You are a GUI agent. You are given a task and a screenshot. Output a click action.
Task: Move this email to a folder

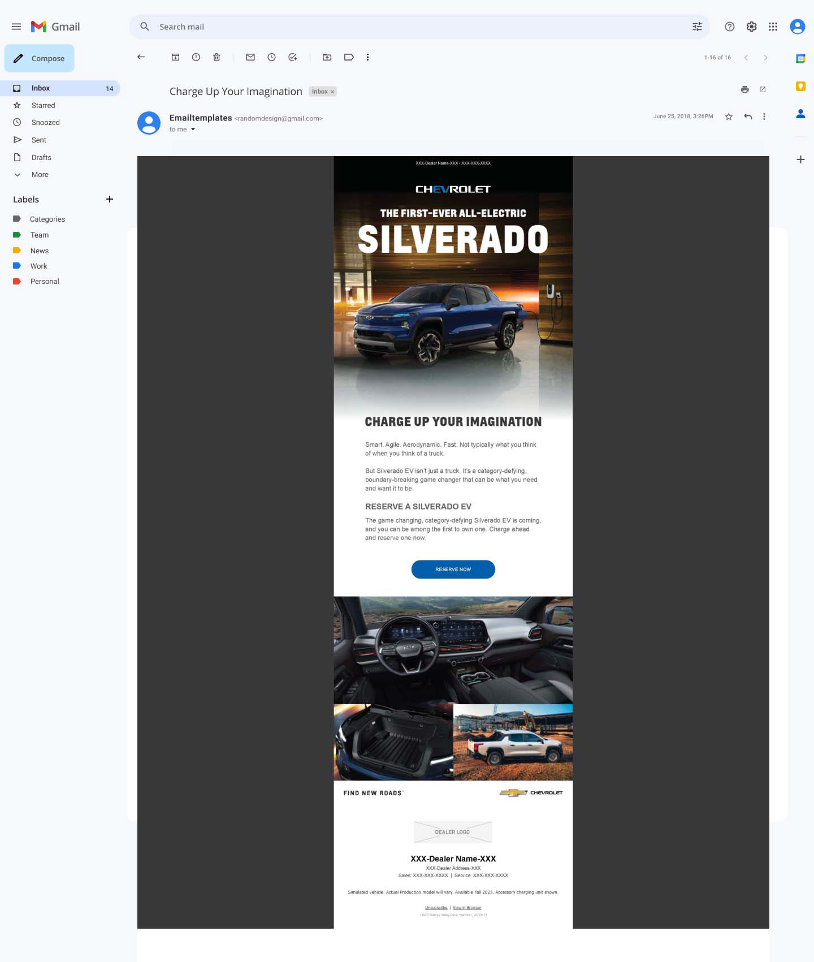pos(327,57)
